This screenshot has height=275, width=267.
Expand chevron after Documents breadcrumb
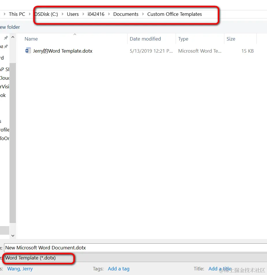pyautogui.click(x=143, y=14)
